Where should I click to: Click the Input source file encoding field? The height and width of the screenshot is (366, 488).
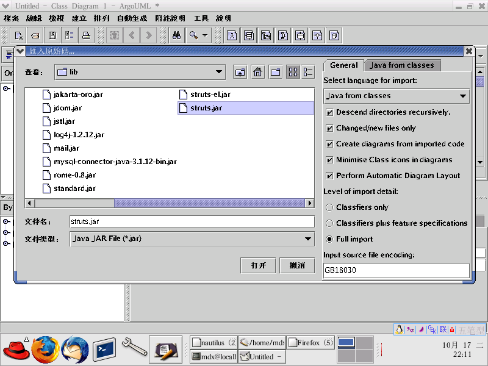click(396, 270)
